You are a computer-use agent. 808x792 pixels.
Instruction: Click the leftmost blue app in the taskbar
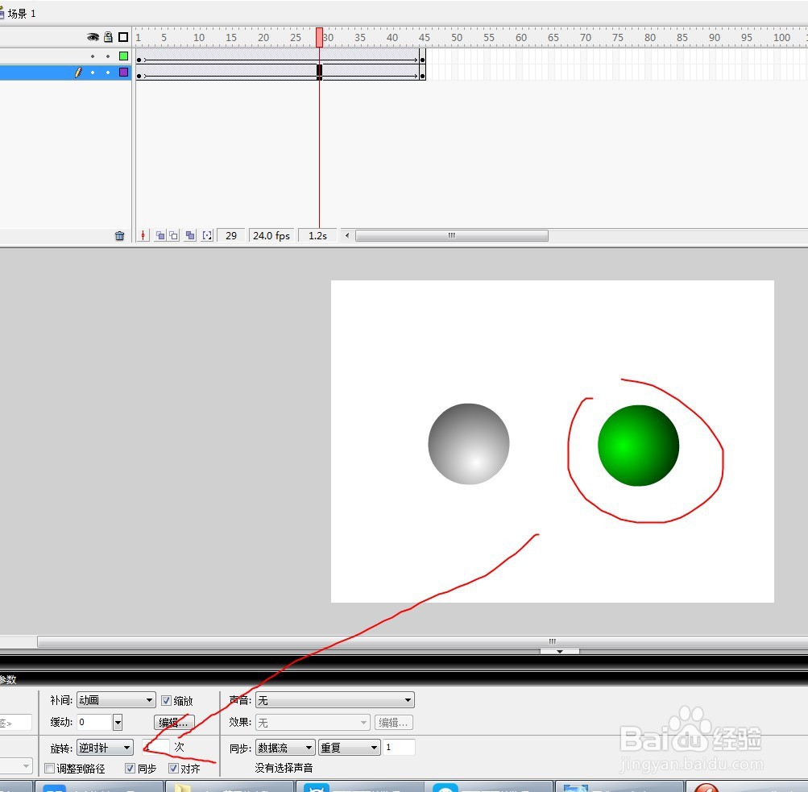[x=99, y=787]
